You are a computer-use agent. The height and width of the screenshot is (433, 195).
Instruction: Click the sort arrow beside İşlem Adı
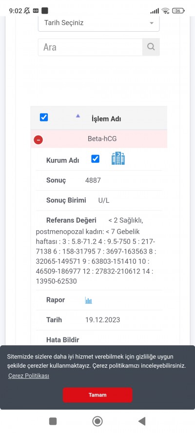[x=78, y=116]
